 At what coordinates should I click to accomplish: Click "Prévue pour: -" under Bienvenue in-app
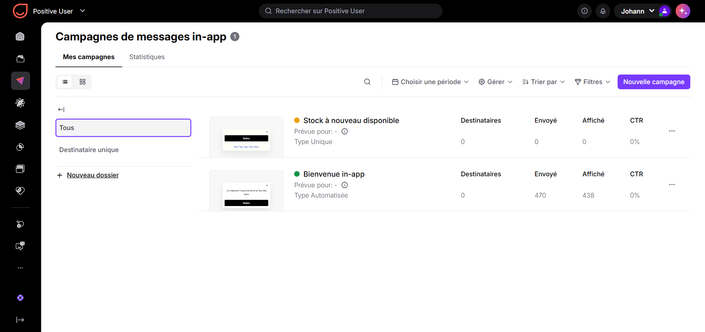click(315, 185)
